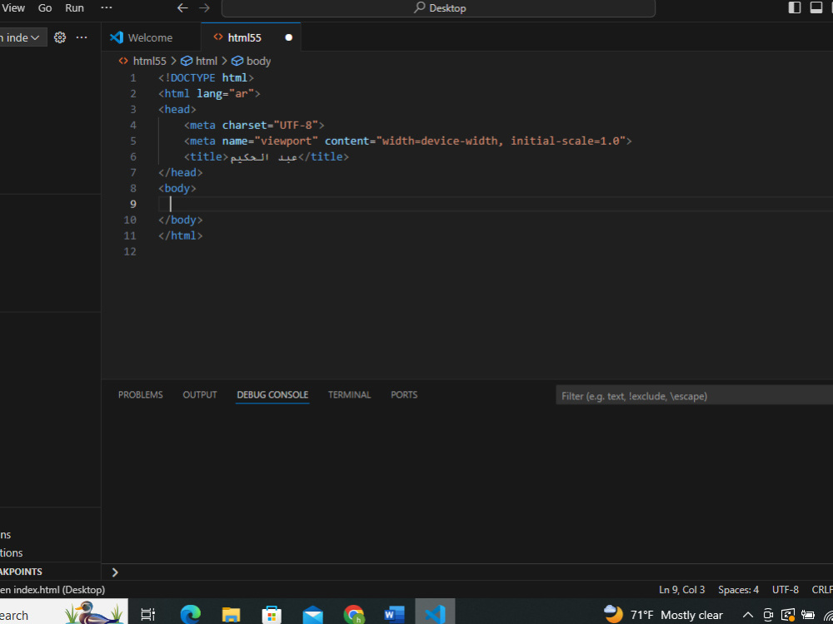Viewport: 833px width, 624px height.
Task: Toggle the primary side bar layout icon
Action: pyautogui.click(x=794, y=7)
